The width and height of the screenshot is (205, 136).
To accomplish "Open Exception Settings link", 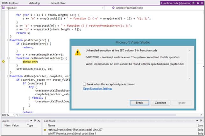I will tap(97, 89).
